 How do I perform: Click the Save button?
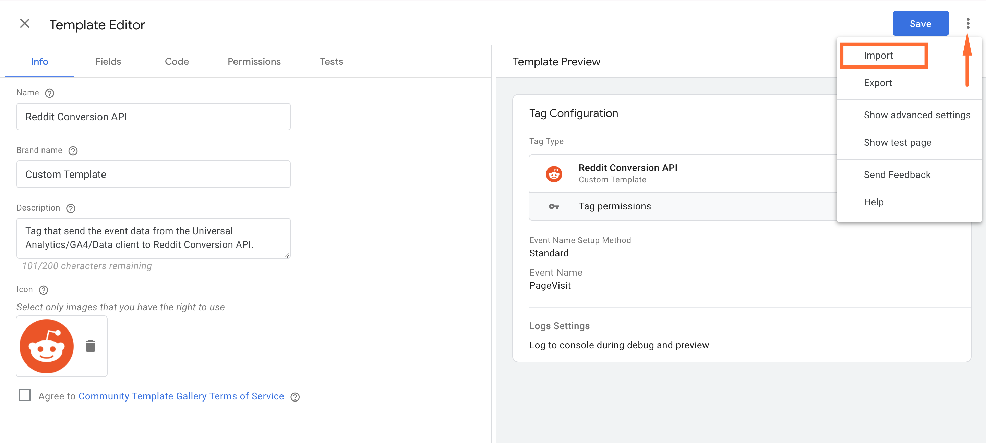(921, 23)
